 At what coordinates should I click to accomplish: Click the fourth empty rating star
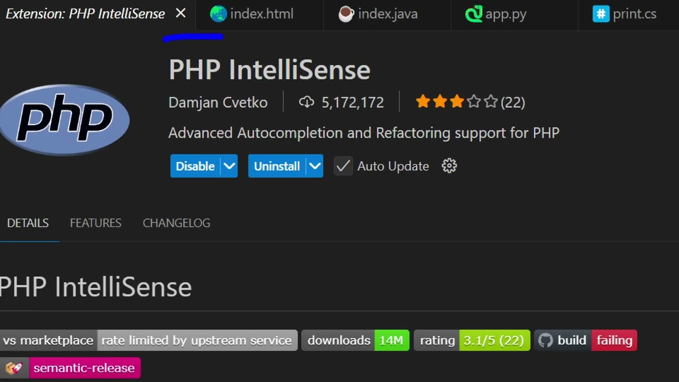[474, 101]
